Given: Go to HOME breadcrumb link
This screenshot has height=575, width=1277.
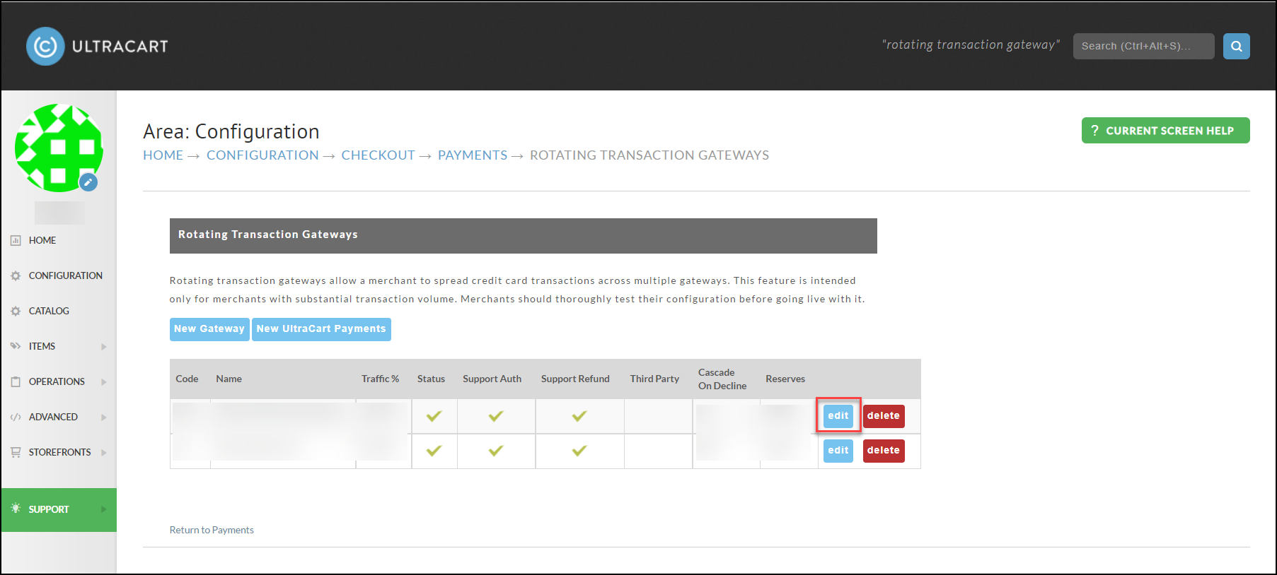Looking at the screenshot, I should click(x=163, y=155).
